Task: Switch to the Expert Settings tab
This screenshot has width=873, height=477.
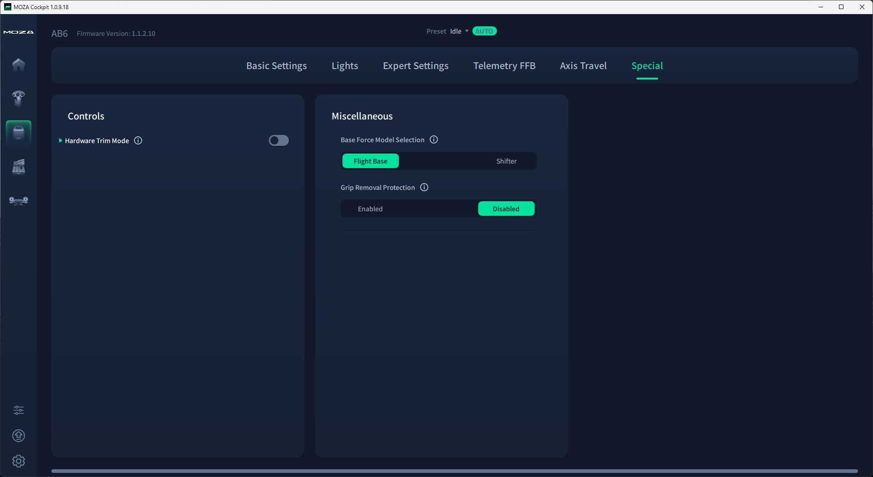Action: click(x=416, y=65)
